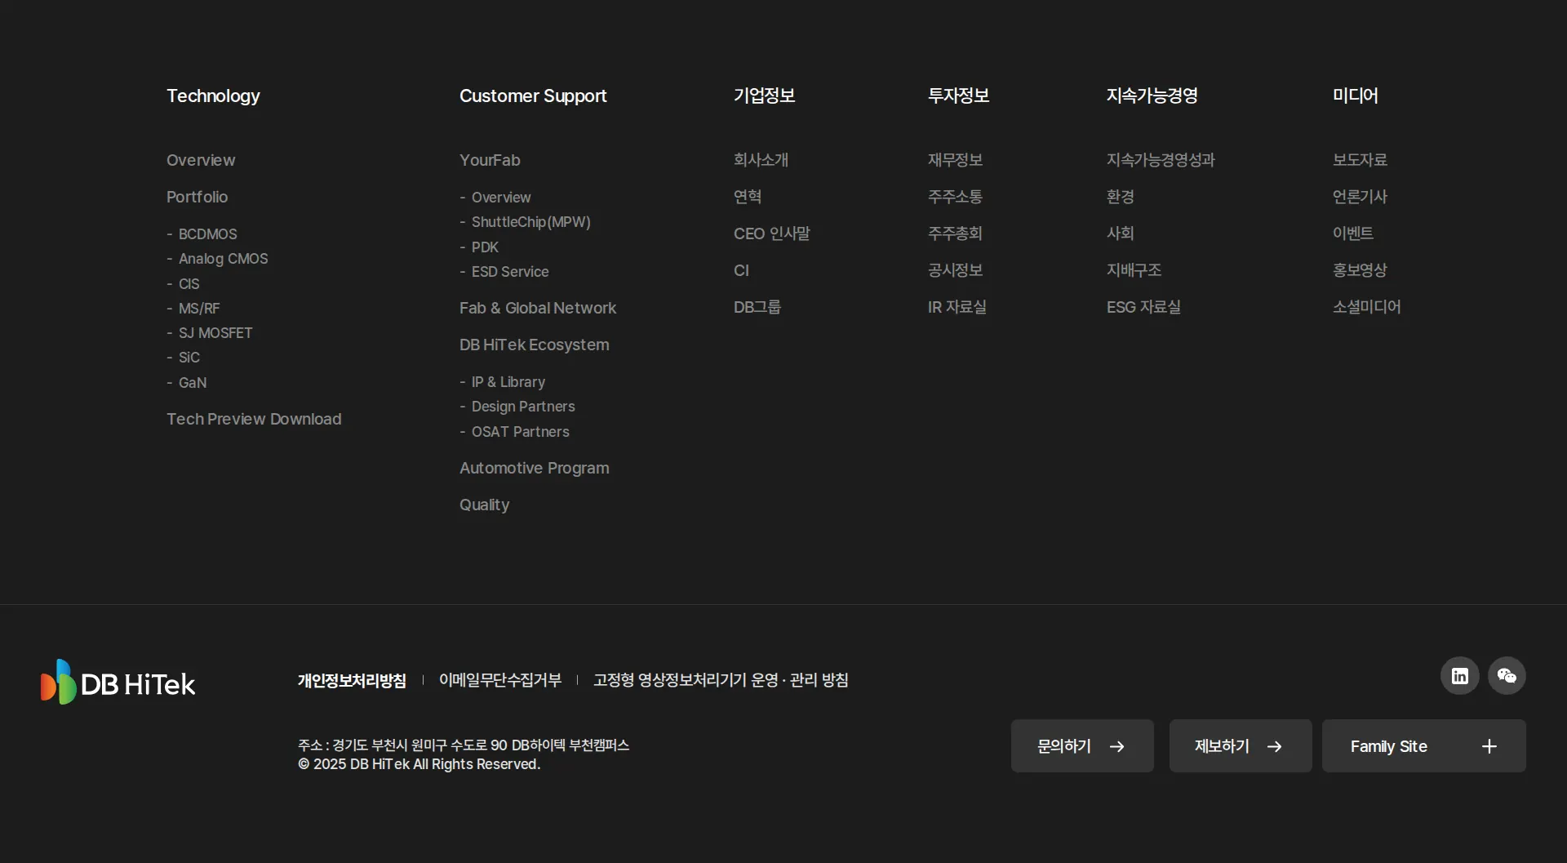
Task: Open the Portfolio link
Action: [198, 197]
